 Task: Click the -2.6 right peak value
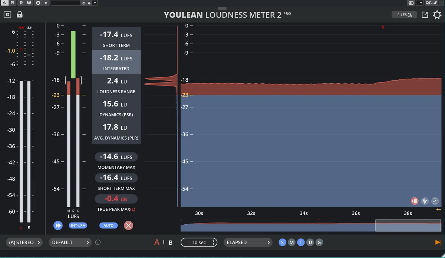(x=29, y=28)
